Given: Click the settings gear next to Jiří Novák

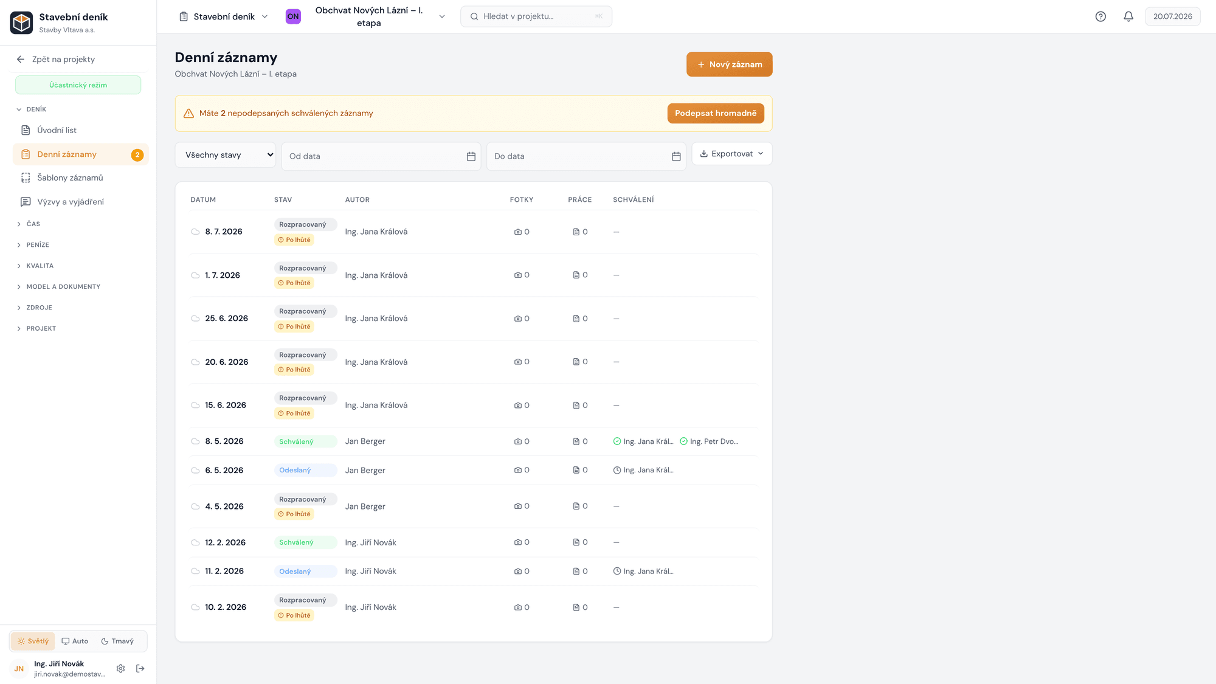Looking at the screenshot, I should coord(120,668).
